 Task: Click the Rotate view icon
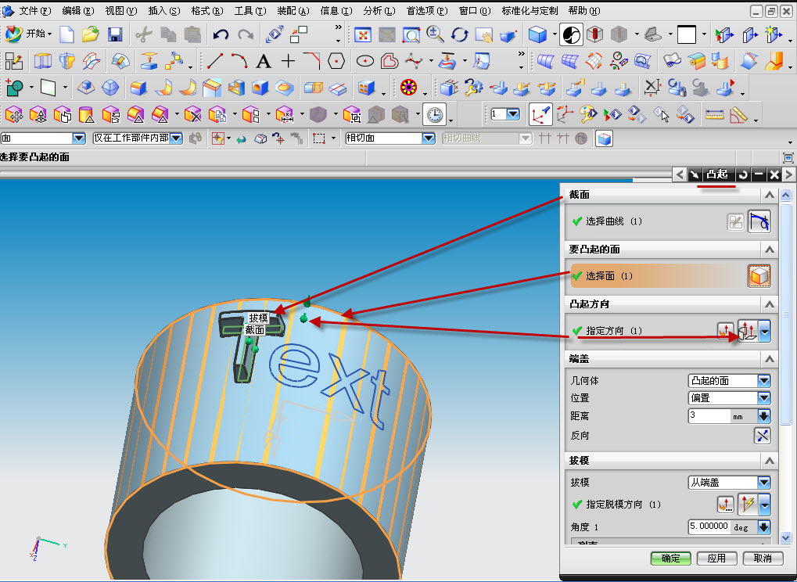click(459, 34)
